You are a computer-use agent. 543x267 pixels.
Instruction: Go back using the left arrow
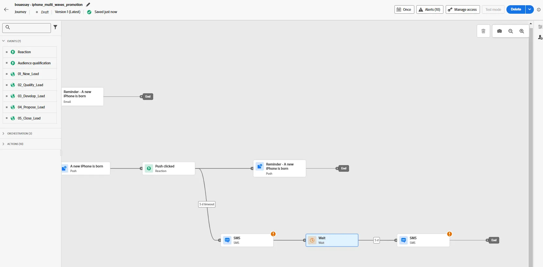click(x=6, y=9)
